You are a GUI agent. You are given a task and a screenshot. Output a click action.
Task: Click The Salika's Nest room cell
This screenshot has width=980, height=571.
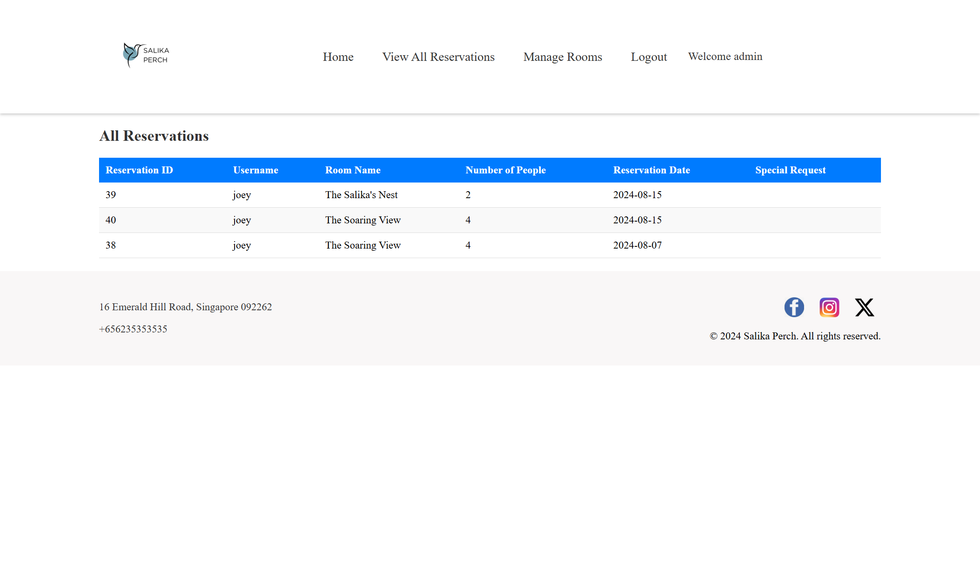pyautogui.click(x=361, y=195)
